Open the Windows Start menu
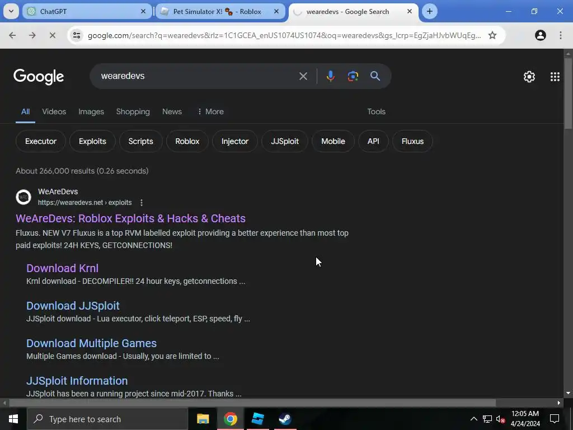Viewport: 573px width, 430px height. [x=13, y=419]
